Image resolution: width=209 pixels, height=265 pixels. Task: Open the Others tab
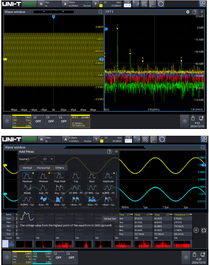coord(60,168)
